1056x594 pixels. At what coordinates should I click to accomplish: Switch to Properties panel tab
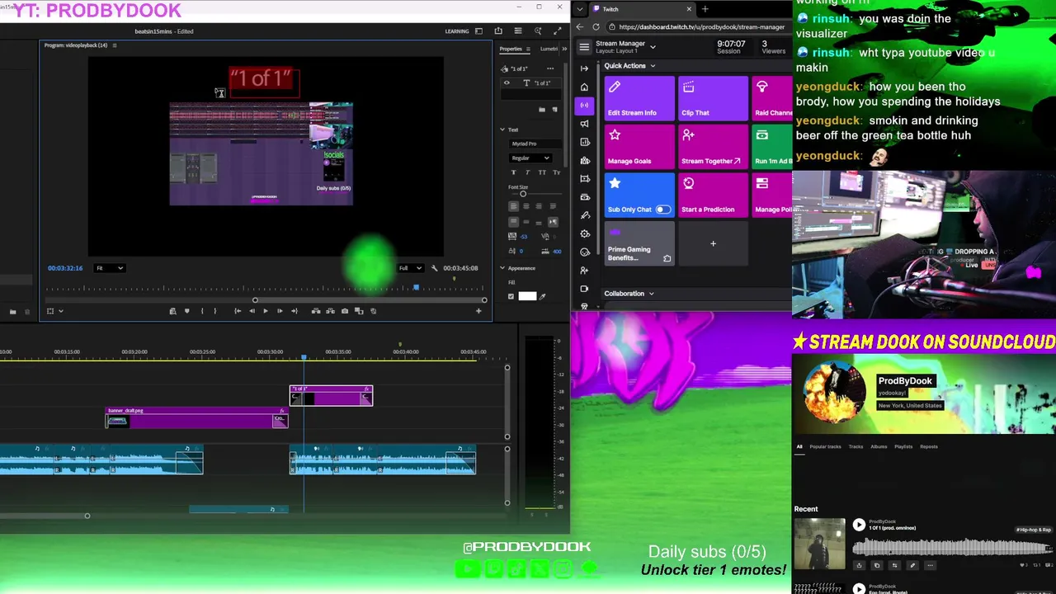tap(511, 49)
